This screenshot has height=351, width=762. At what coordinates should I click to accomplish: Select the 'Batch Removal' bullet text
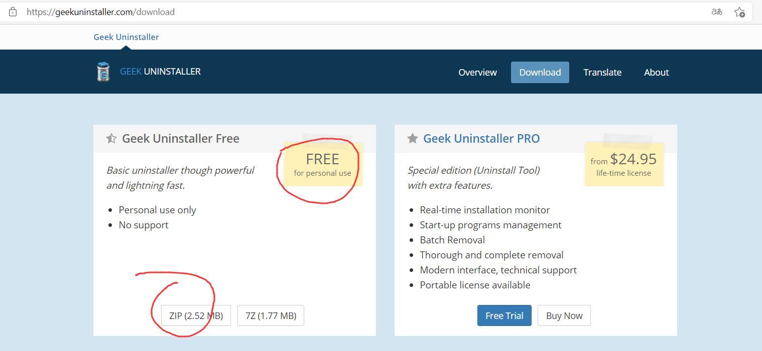point(452,240)
